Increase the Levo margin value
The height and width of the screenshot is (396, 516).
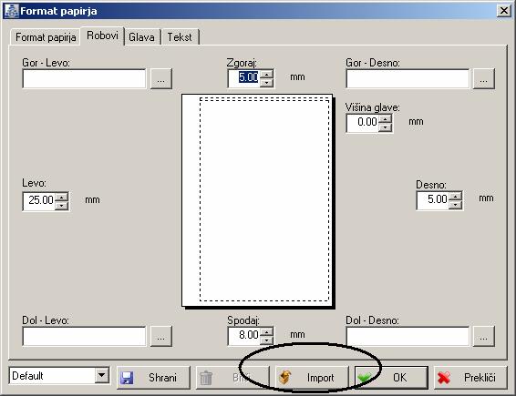[61, 198]
